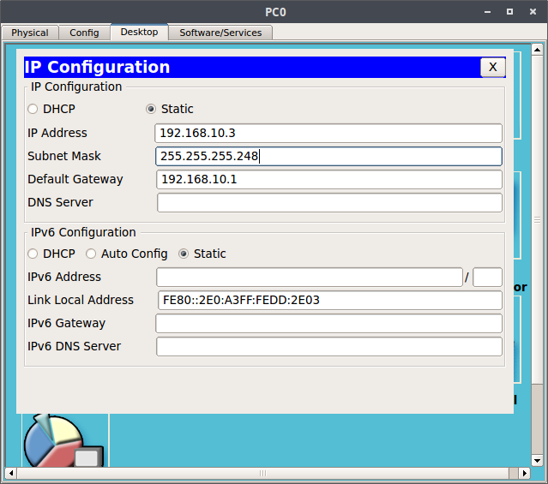
Task: Click the Subnet Mask input field
Action: point(328,156)
